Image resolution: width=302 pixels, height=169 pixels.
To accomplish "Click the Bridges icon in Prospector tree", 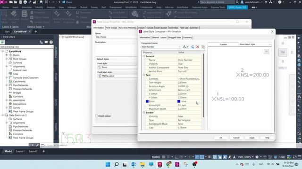I will (x=10, y=92).
